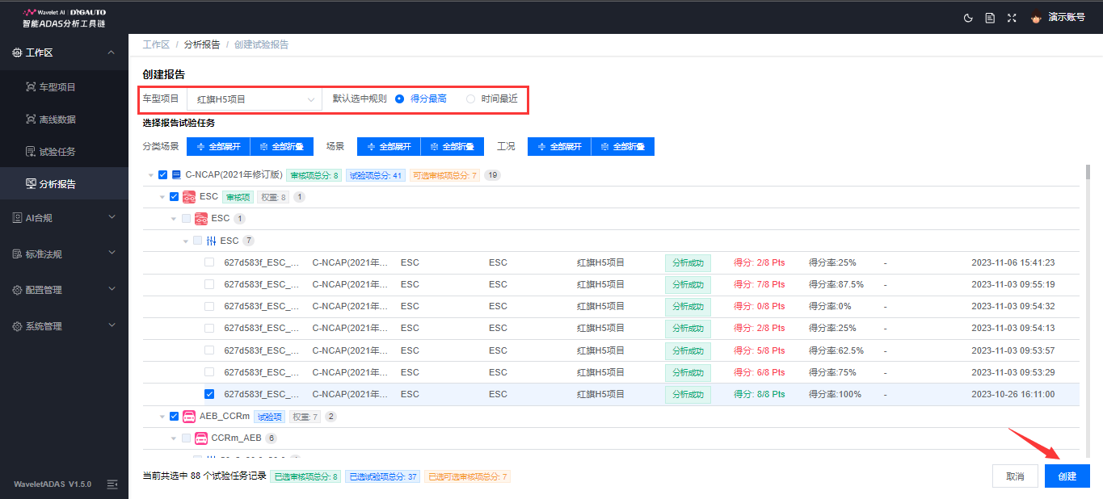
Task: Check the ESC scenario checkbox with count 1
Action: 187,218
